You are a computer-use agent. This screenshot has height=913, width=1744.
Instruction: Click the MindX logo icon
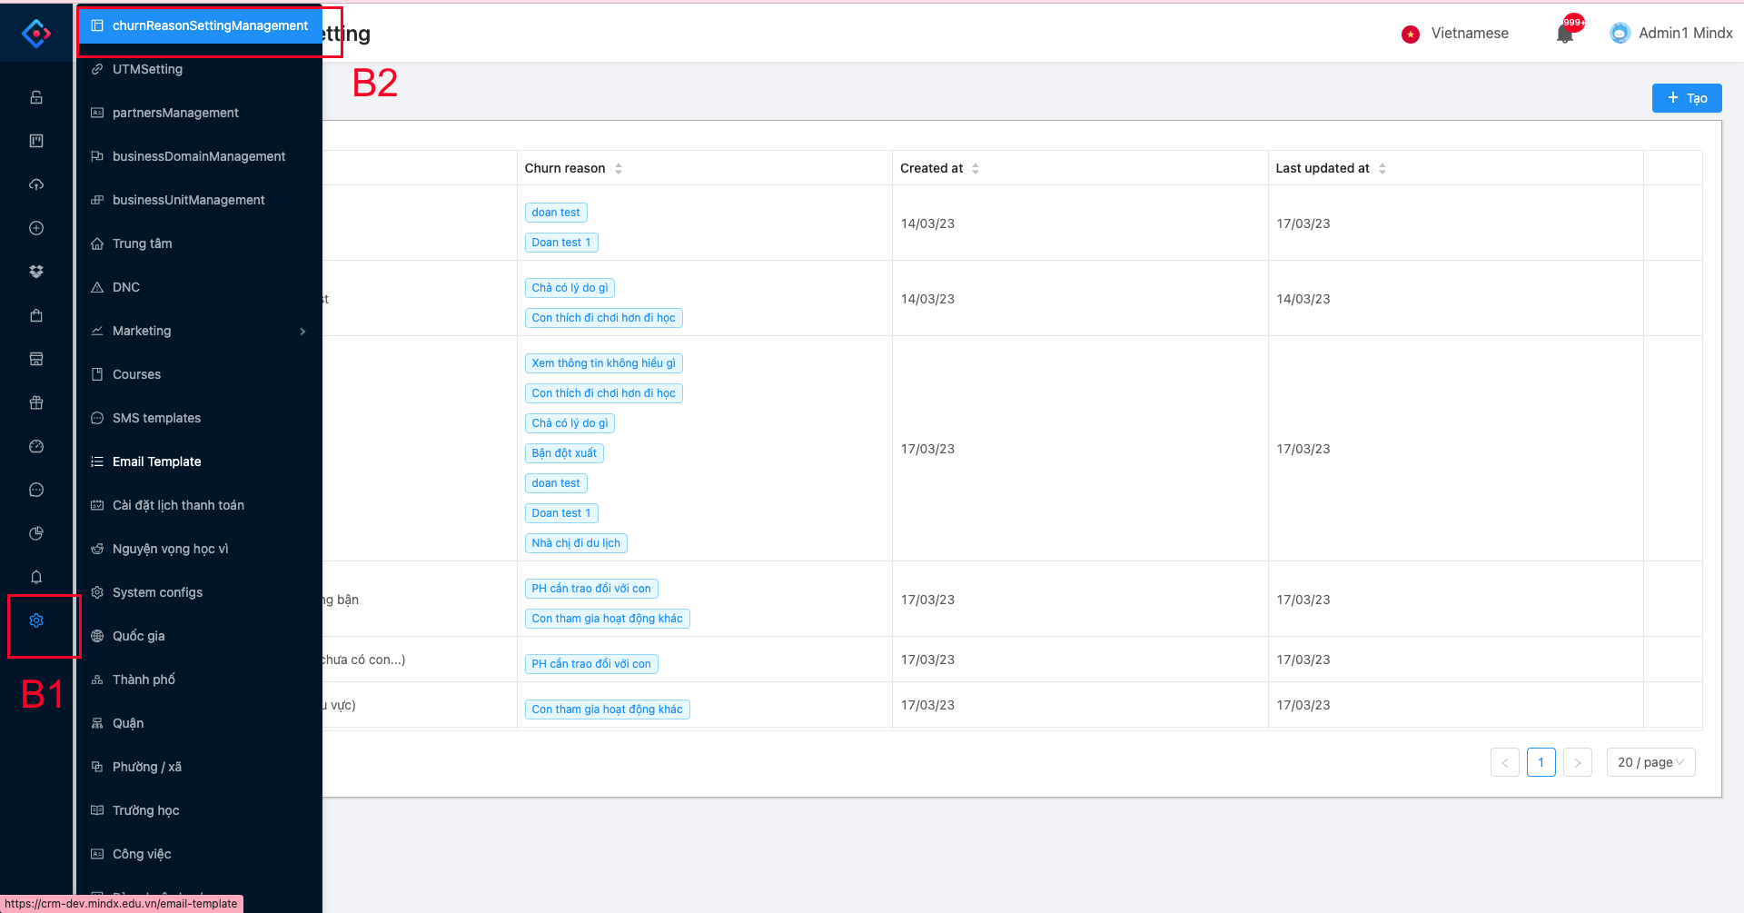coord(36,34)
